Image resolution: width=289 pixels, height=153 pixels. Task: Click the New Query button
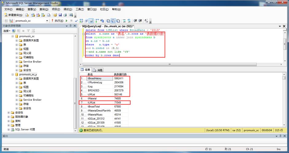tap(14, 15)
